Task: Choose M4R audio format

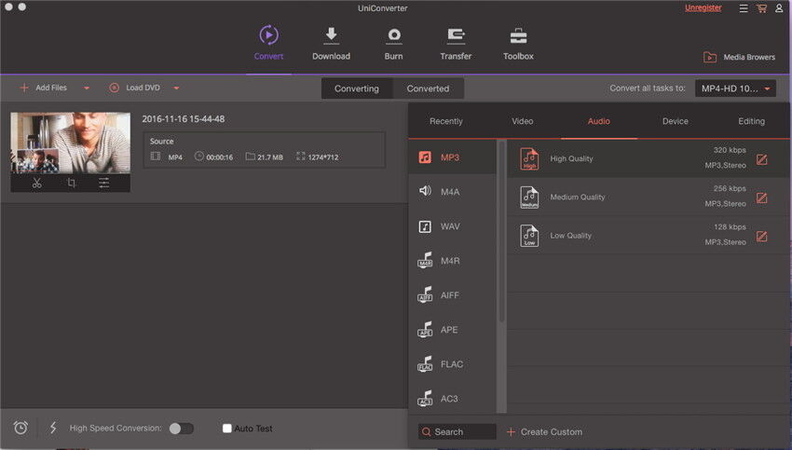Action: tap(453, 261)
